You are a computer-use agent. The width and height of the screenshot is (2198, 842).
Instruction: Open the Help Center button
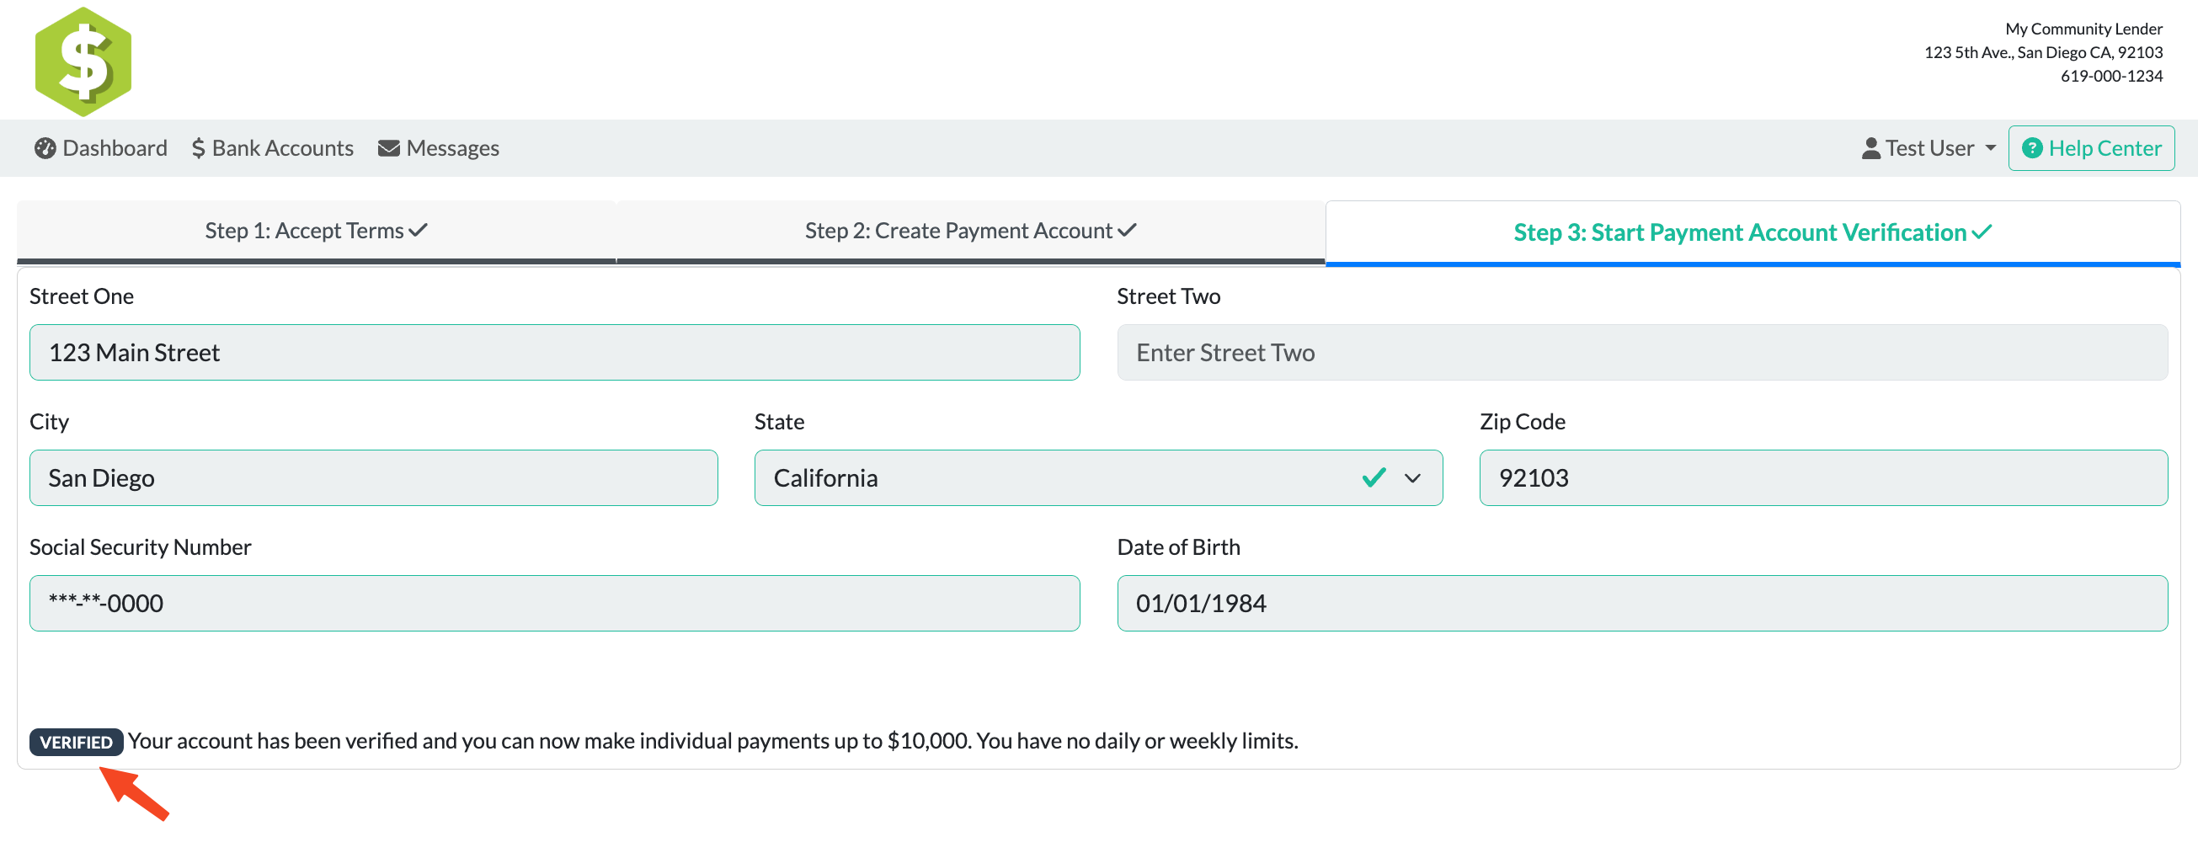point(2091,148)
